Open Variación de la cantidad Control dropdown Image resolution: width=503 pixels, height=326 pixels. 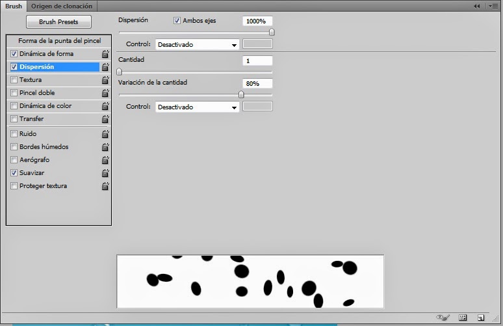pos(197,107)
